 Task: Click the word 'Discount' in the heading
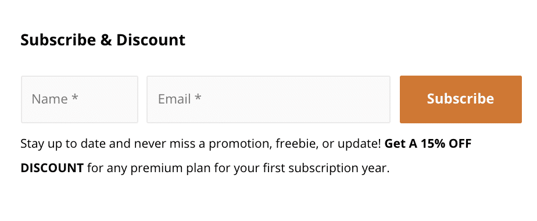point(151,40)
